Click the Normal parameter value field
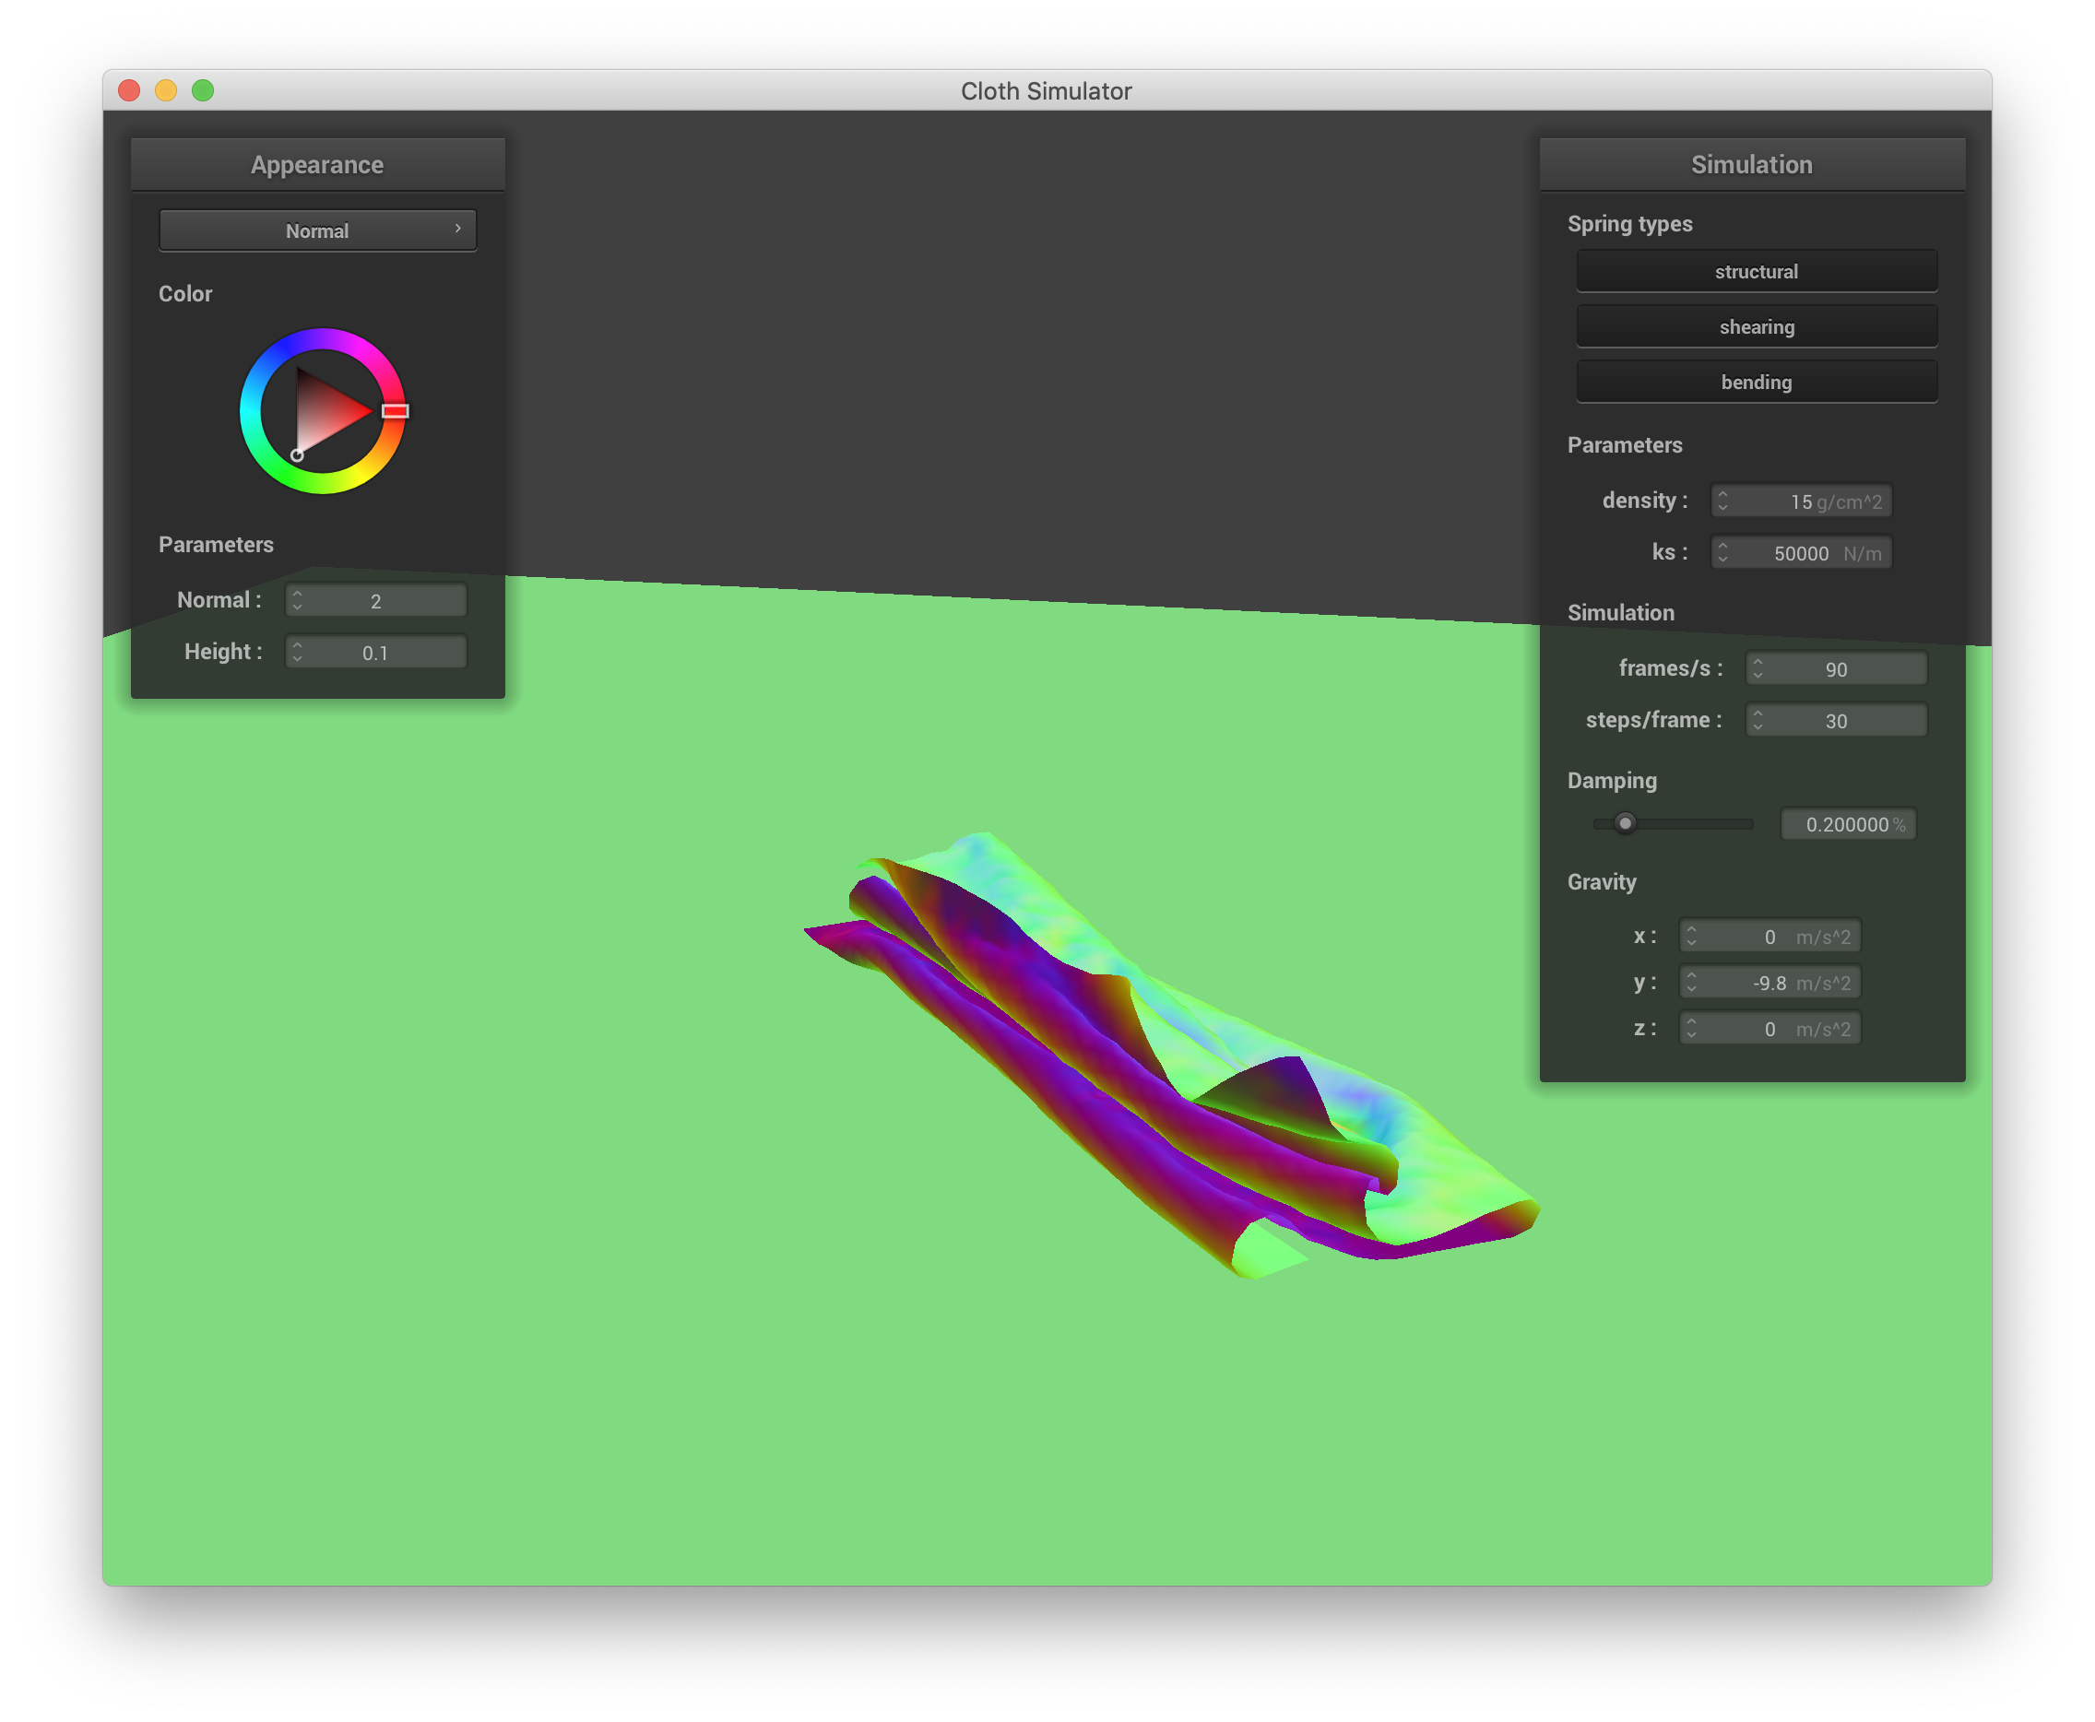Viewport: 2095px width, 1722px height. point(376,600)
